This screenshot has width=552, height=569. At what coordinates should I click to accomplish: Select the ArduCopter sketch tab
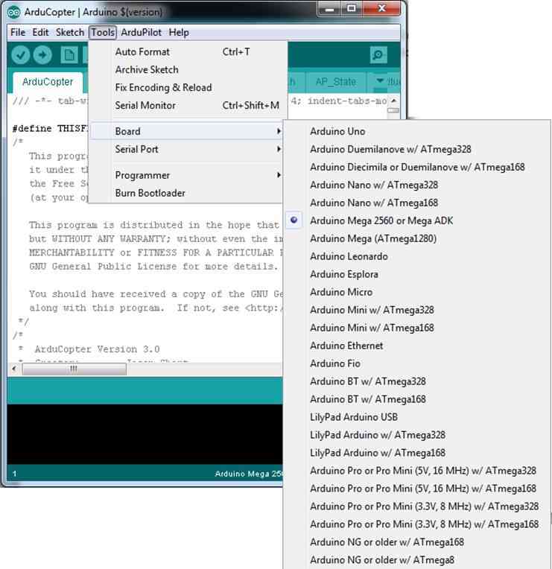coord(48,81)
